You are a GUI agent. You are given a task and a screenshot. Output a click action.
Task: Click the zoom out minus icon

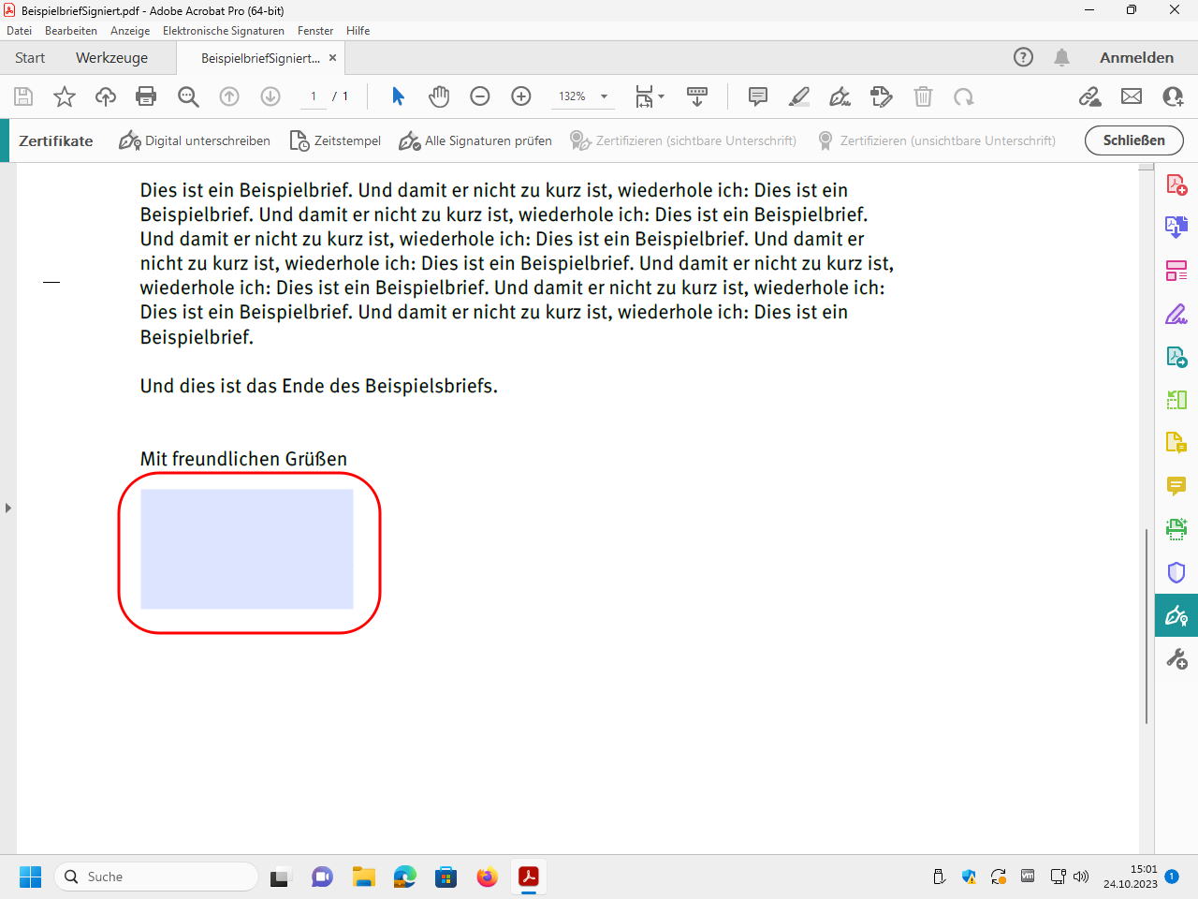(480, 96)
